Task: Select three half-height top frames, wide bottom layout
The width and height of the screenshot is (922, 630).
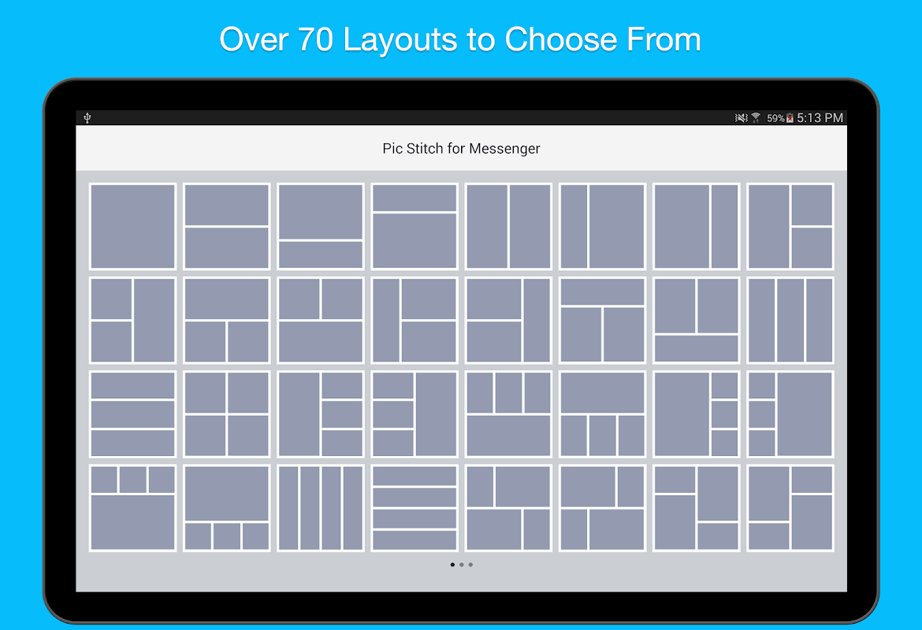Action: pyautogui.click(x=508, y=414)
